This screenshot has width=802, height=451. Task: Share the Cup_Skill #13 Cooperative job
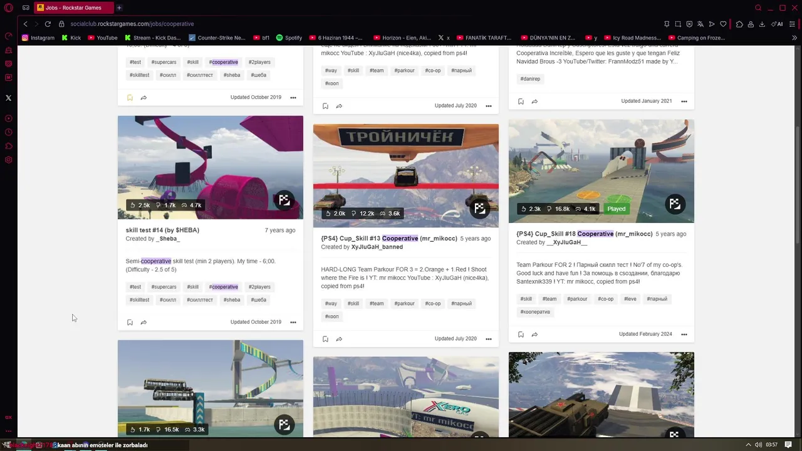(339, 339)
